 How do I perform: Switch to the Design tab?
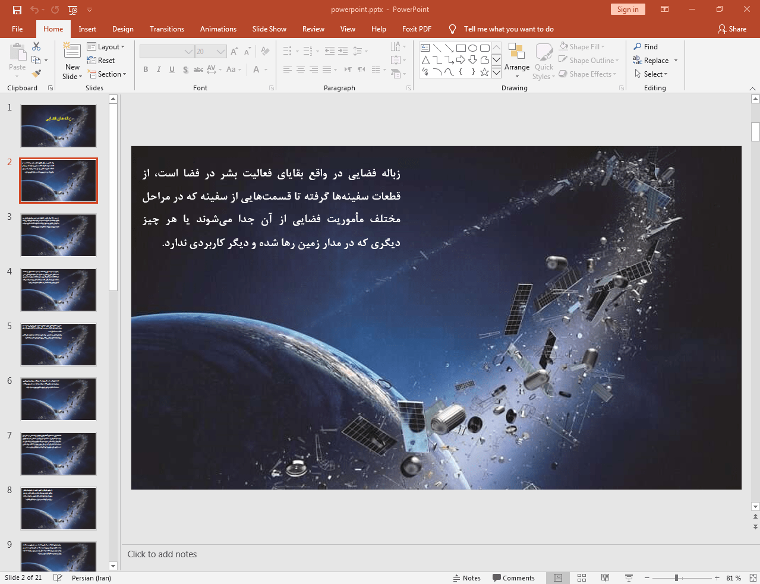pyautogui.click(x=123, y=29)
